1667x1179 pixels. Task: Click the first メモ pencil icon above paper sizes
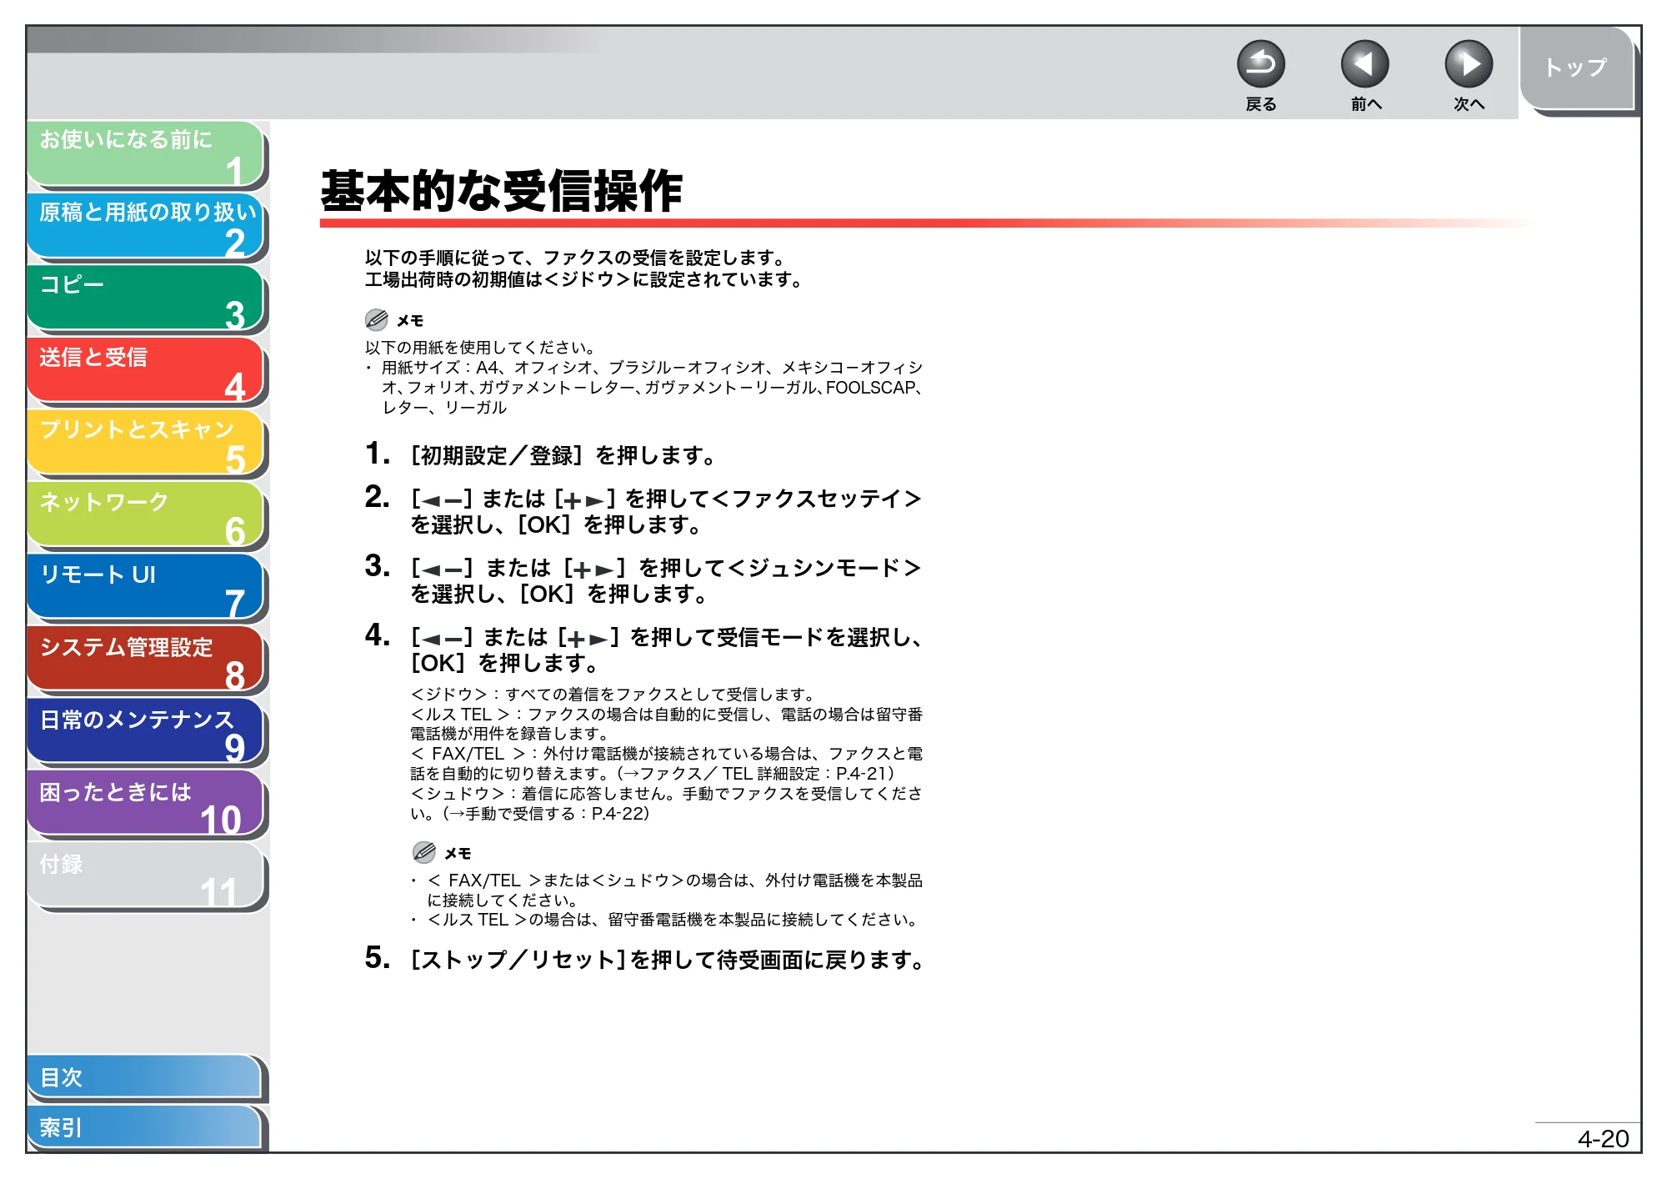[377, 319]
